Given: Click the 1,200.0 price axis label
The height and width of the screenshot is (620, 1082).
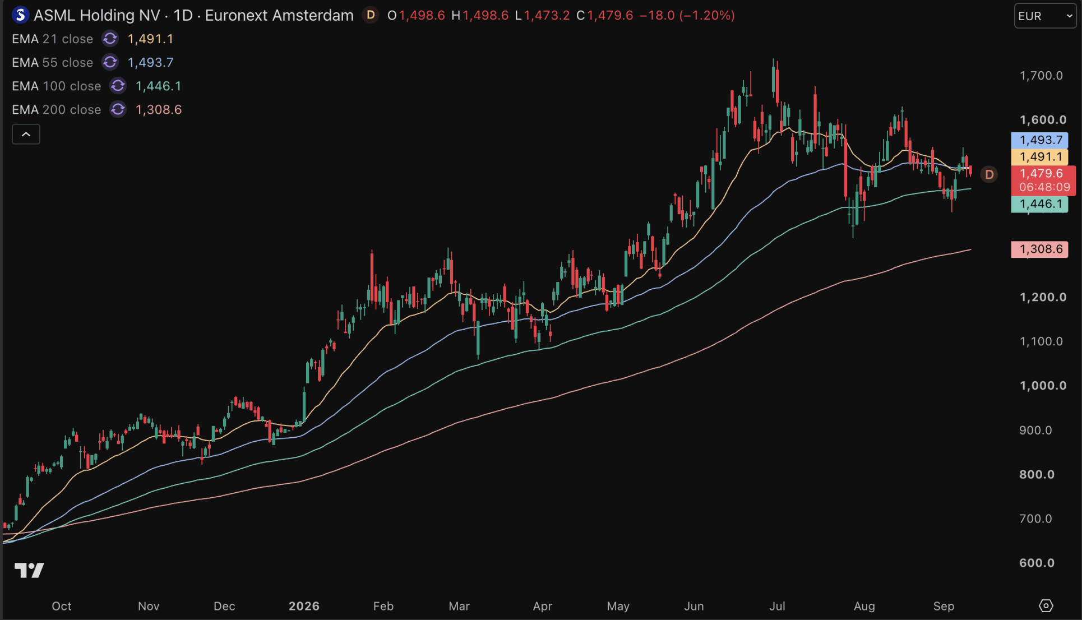Looking at the screenshot, I should point(1043,297).
